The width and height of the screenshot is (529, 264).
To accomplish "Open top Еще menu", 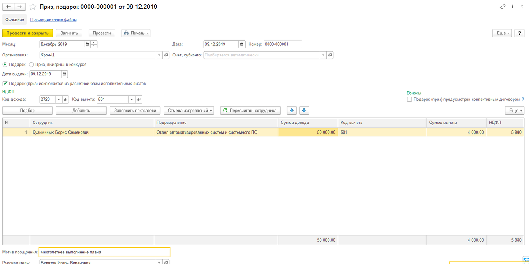I will pos(502,33).
